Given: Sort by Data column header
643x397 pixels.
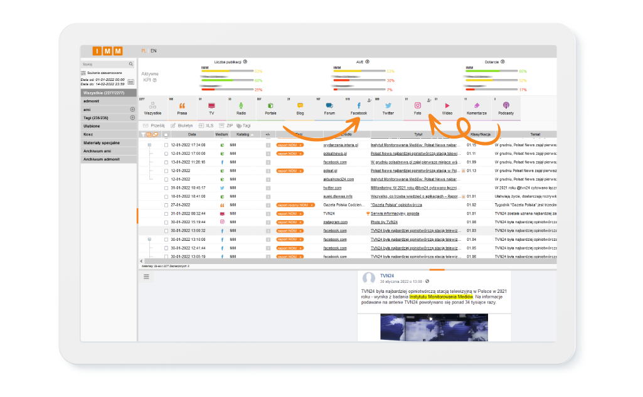Looking at the screenshot, I should 192,134.
